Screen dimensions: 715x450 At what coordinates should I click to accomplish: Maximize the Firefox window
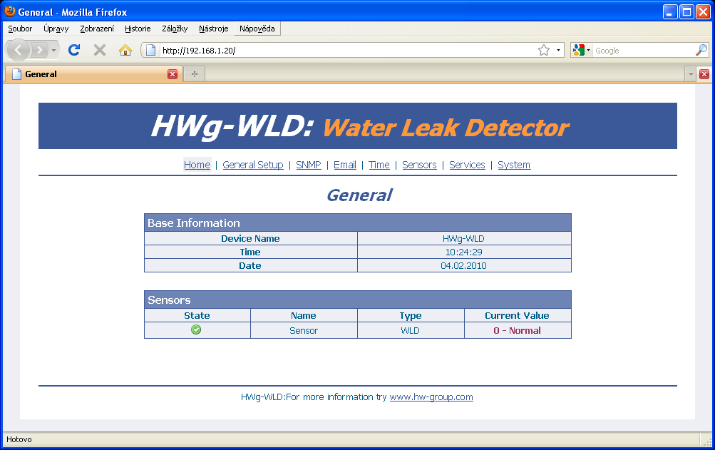click(686, 12)
